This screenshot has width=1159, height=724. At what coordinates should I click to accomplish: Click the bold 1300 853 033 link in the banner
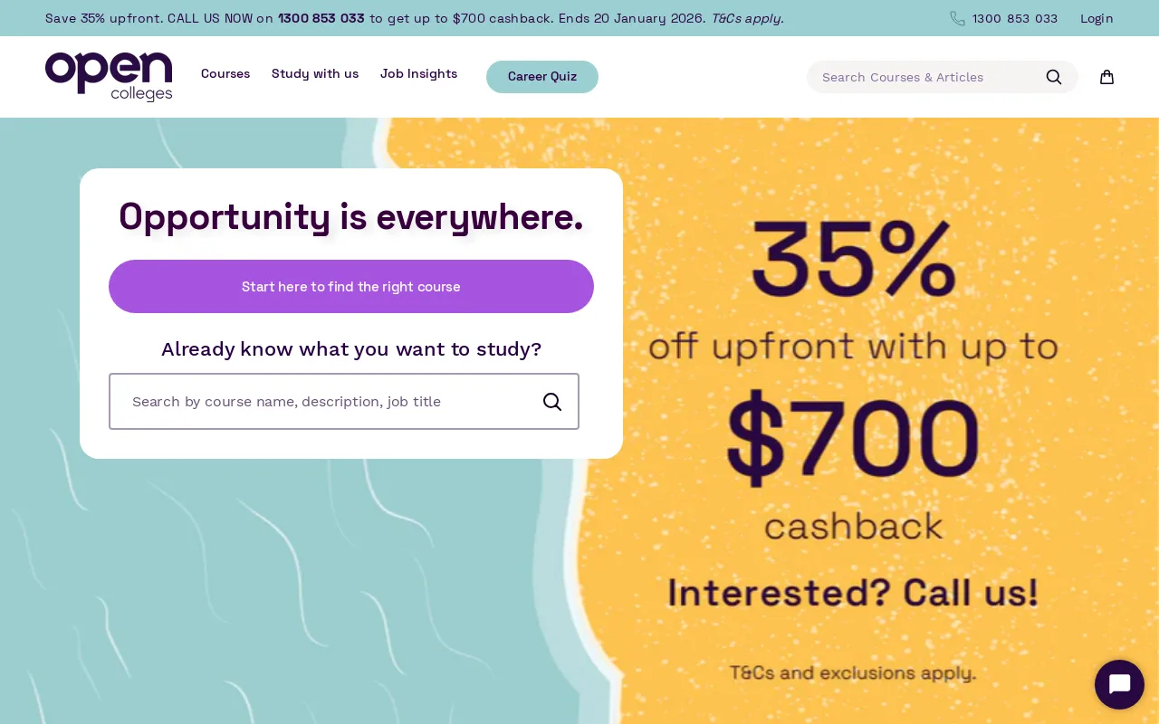click(x=321, y=18)
